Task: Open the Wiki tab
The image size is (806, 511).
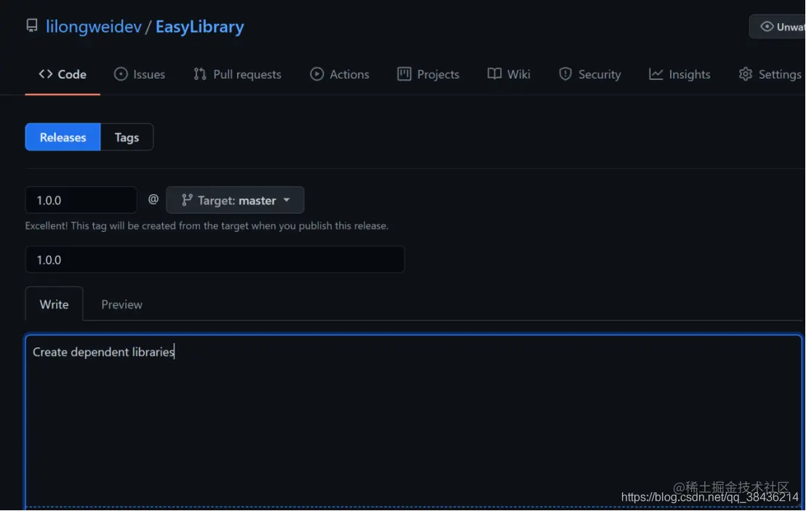Action: click(509, 74)
